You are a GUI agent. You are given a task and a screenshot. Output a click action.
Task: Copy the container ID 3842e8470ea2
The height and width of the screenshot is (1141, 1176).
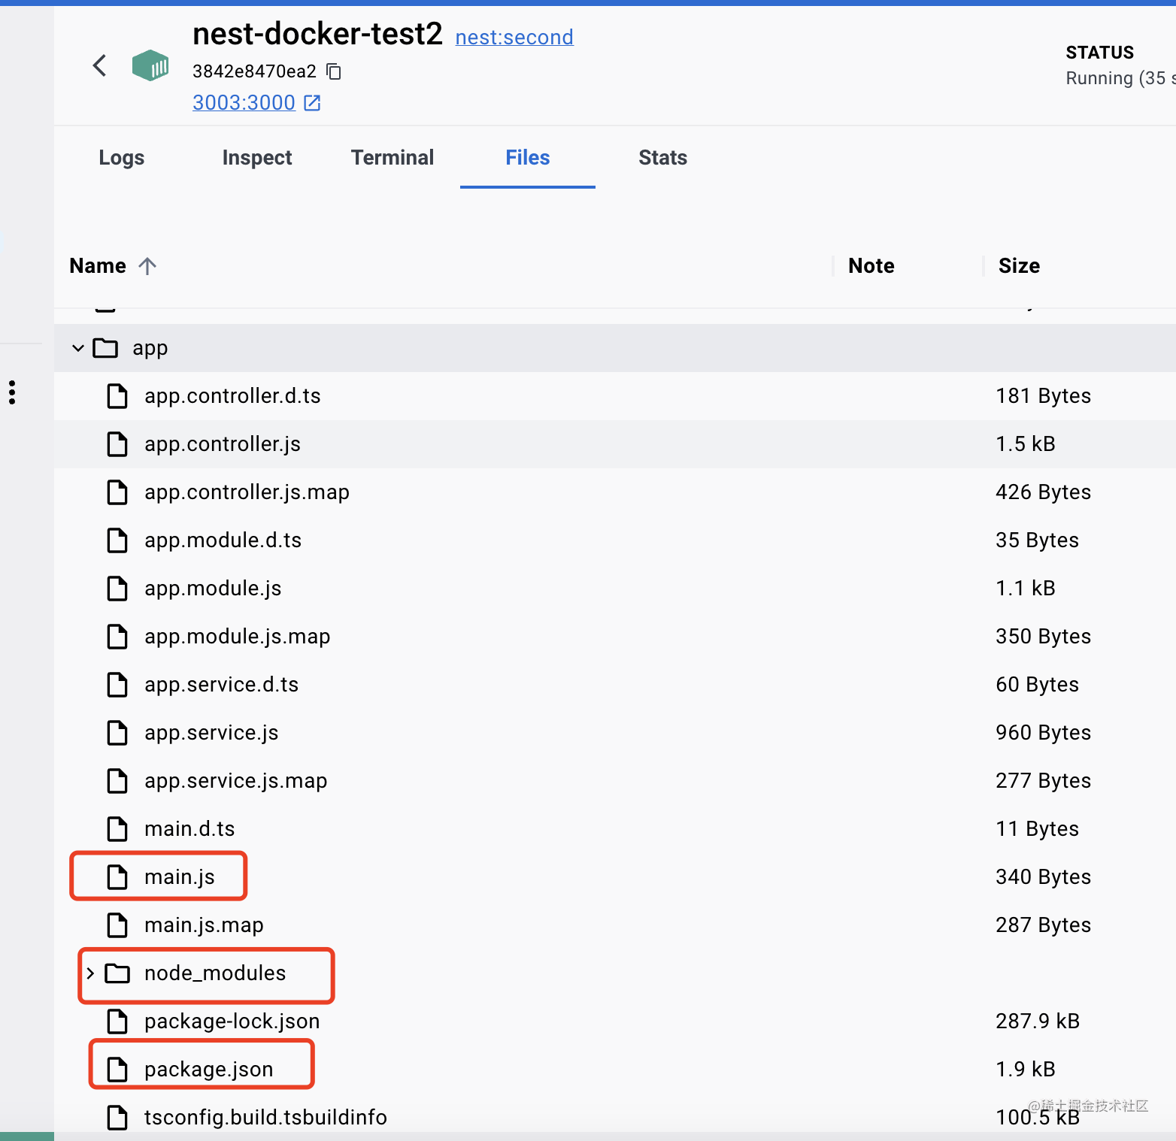[x=334, y=71]
